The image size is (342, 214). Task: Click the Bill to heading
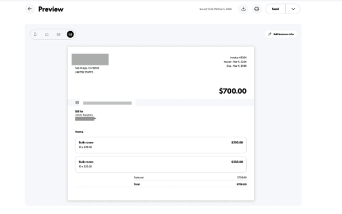point(79,111)
